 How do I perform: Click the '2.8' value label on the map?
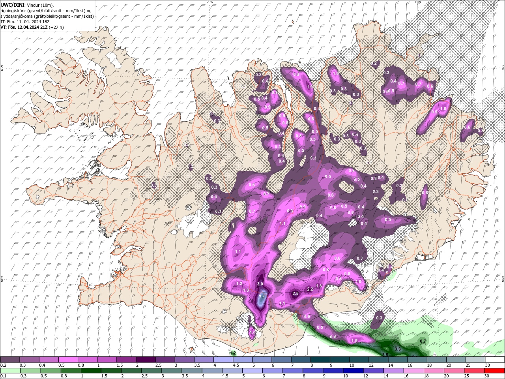pos(296,293)
